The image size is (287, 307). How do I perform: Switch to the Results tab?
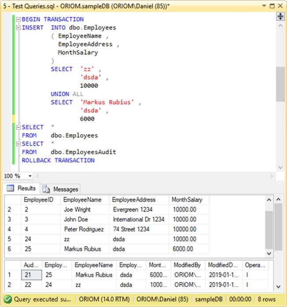(x=21, y=189)
